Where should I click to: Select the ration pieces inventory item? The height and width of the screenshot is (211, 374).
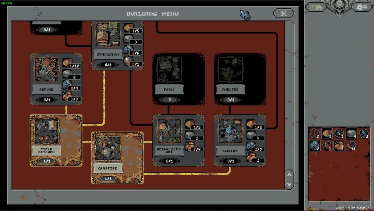point(327,146)
